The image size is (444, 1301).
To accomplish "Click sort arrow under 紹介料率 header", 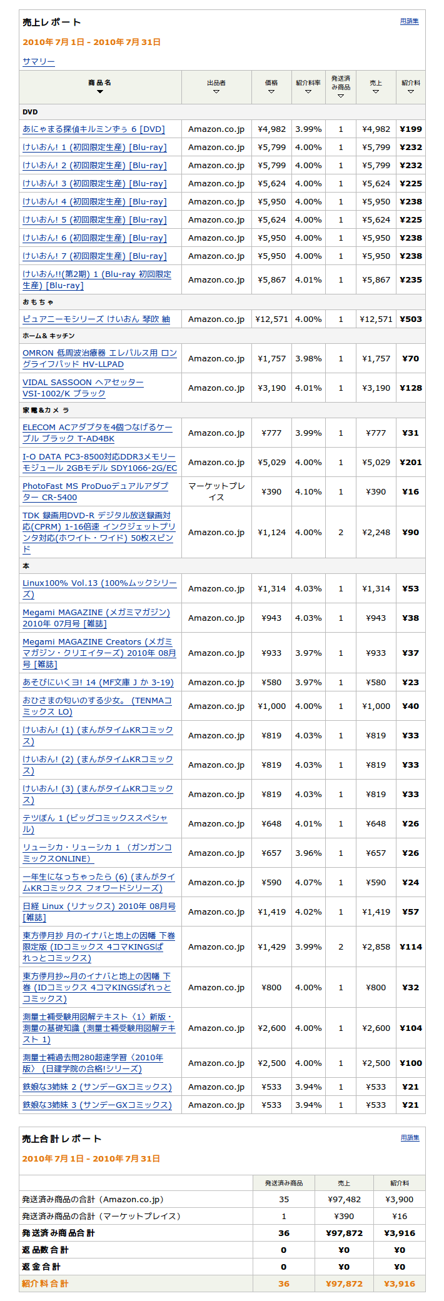I will pos(308,92).
